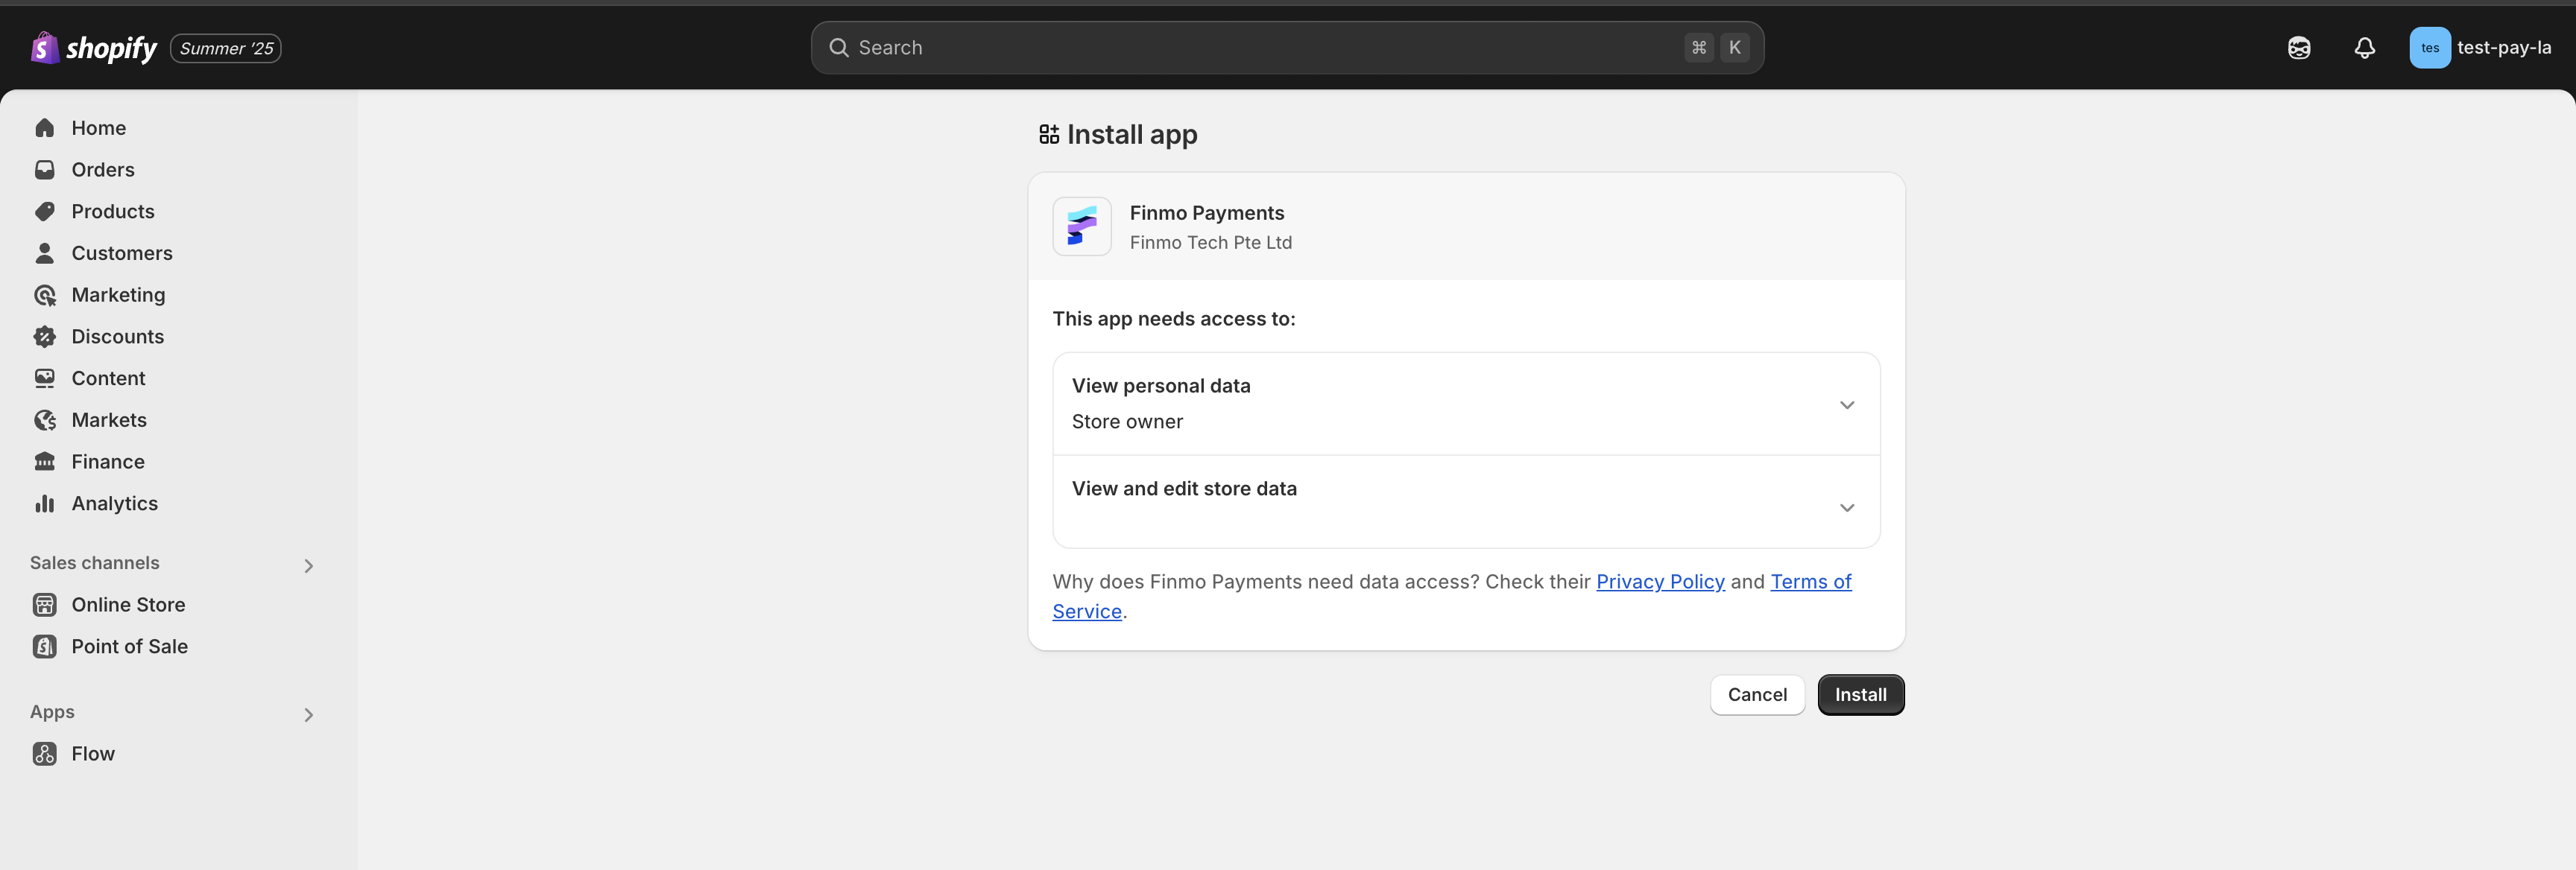Click the Apps heading
The width and height of the screenshot is (2576, 870).
tap(52, 712)
